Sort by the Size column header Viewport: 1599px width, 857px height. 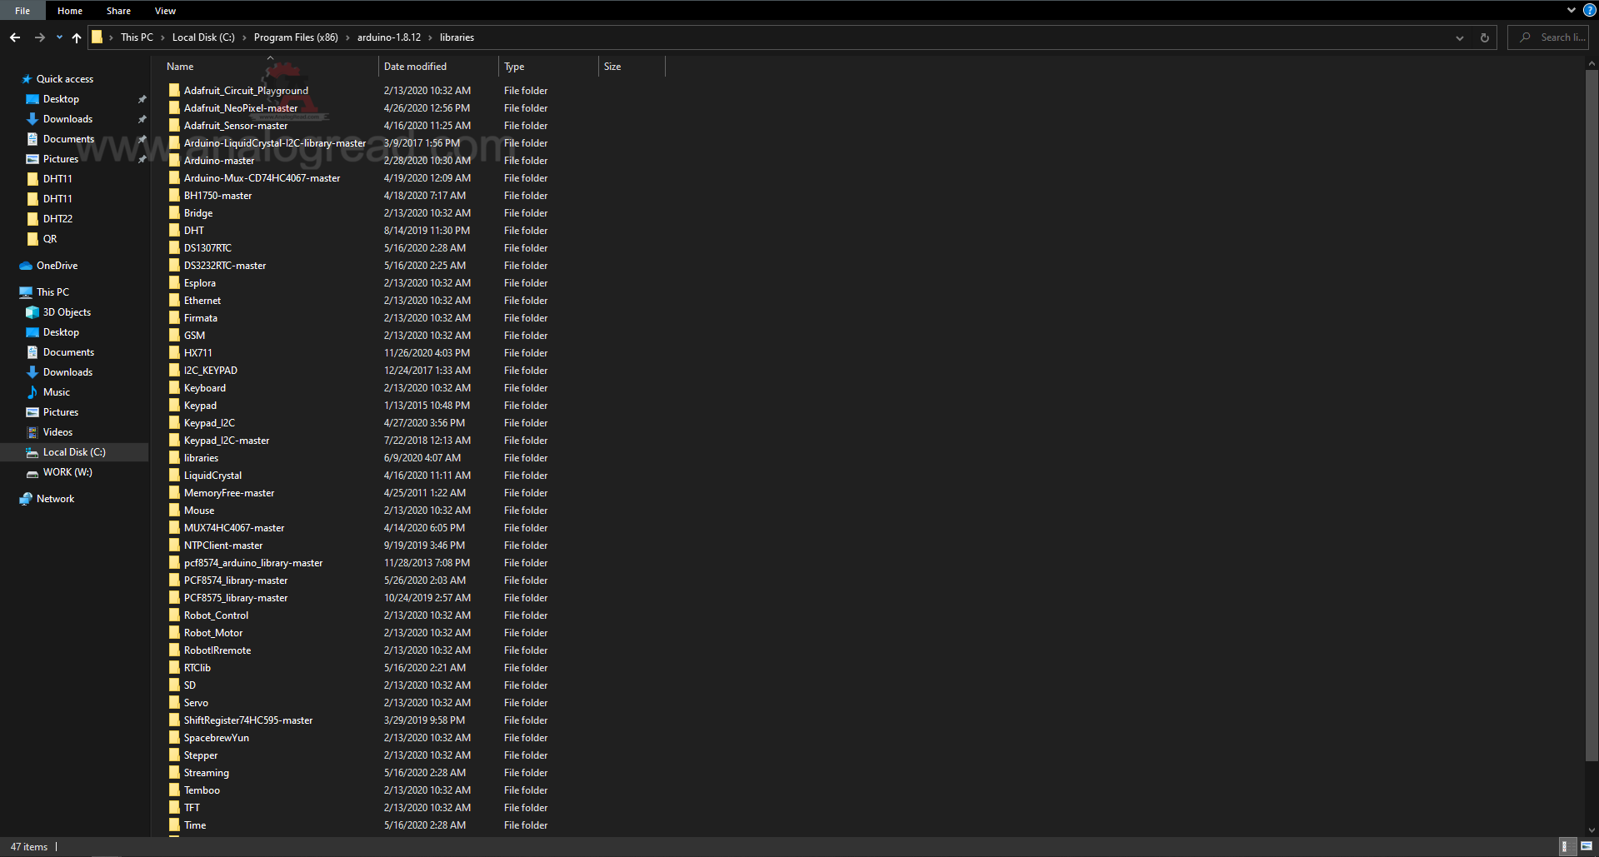[632, 67]
